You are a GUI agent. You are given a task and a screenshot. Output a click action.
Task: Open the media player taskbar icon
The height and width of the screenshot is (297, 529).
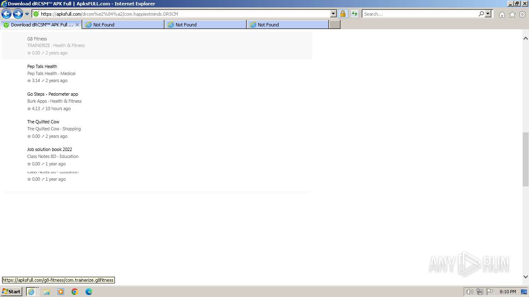tap(61, 292)
